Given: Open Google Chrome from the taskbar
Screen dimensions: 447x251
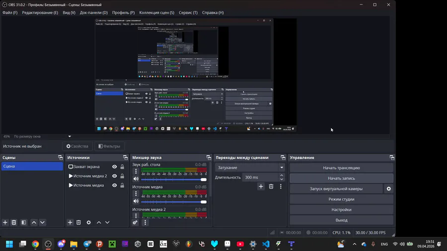Looking at the screenshot, I should pyautogui.click(x=35, y=244).
